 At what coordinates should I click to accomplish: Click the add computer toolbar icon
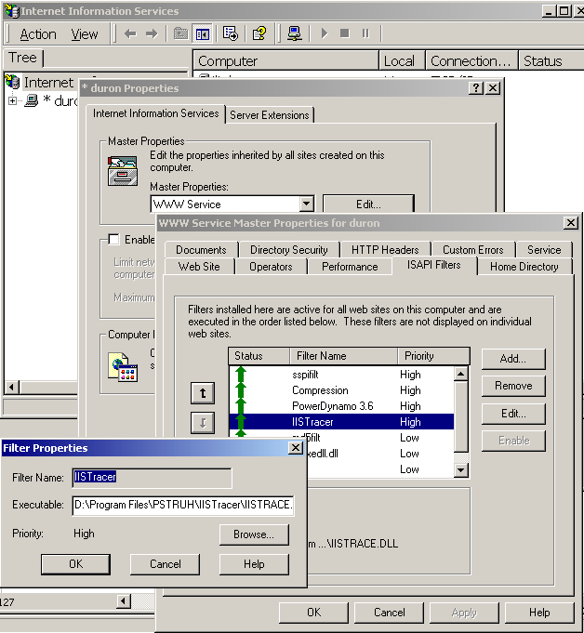pos(295,33)
